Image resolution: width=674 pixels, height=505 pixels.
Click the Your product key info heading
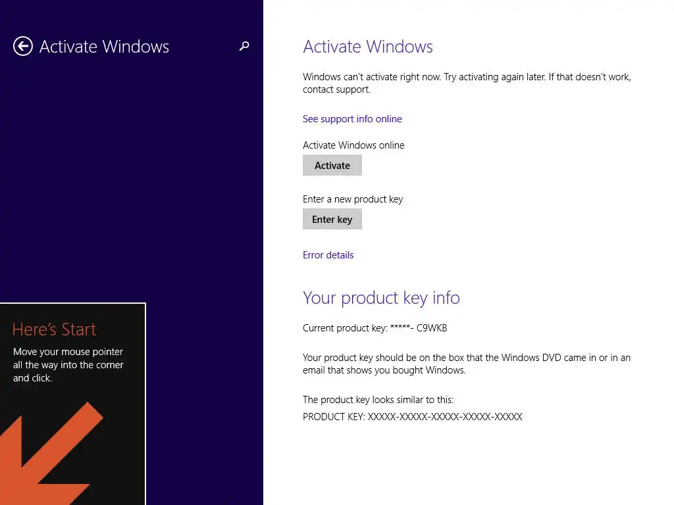(381, 298)
